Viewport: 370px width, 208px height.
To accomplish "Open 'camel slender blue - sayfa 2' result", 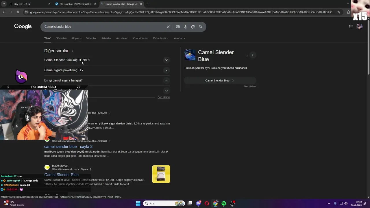I will [68, 146].
